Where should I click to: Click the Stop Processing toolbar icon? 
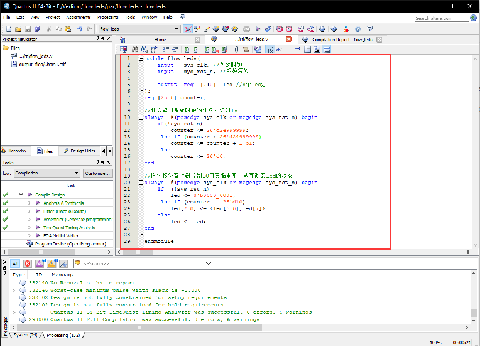tap(247, 29)
